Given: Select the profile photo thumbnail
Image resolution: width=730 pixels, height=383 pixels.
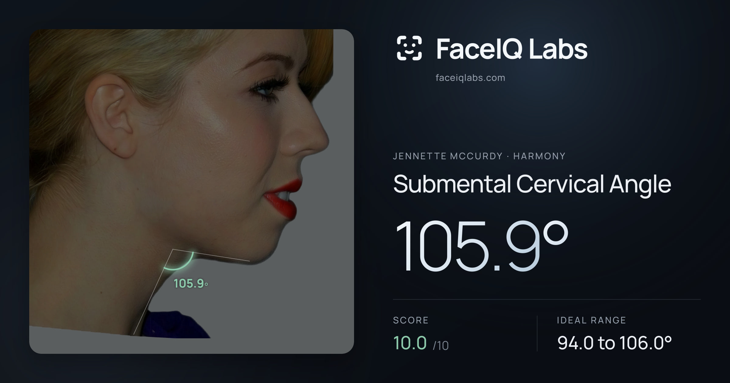Looking at the screenshot, I should pyautogui.click(x=192, y=191).
